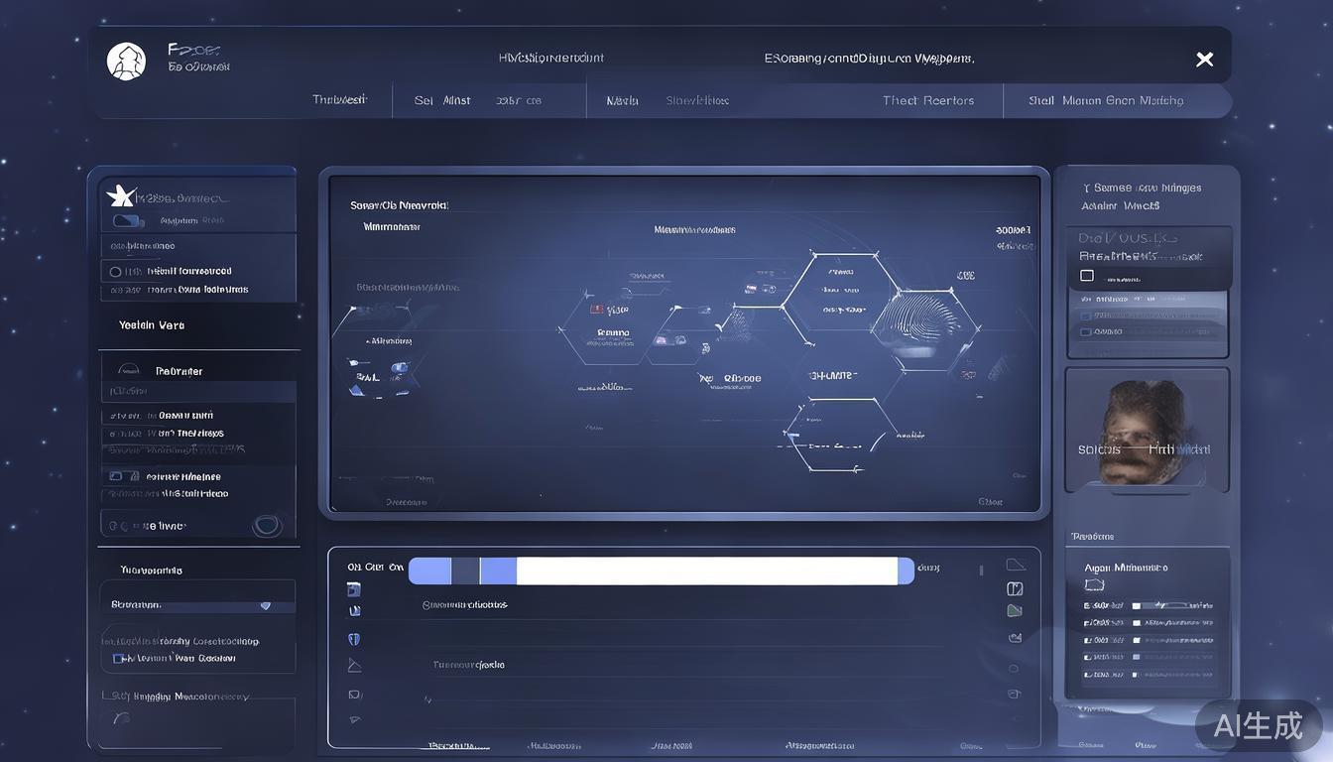Click the white star icon in left panel
1333x762 pixels.
[120, 195]
